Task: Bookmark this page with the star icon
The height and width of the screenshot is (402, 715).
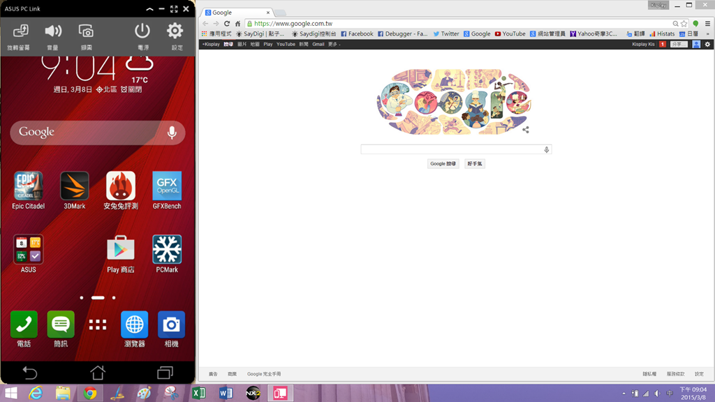Action: coord(684,24)
